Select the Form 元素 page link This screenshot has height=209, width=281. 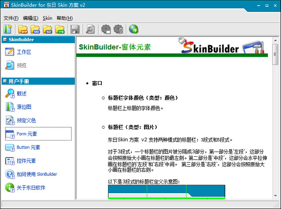[x=27, y=134]
